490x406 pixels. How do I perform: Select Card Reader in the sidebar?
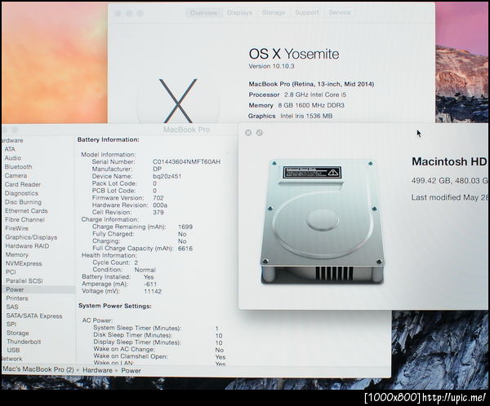click(23, 184)
